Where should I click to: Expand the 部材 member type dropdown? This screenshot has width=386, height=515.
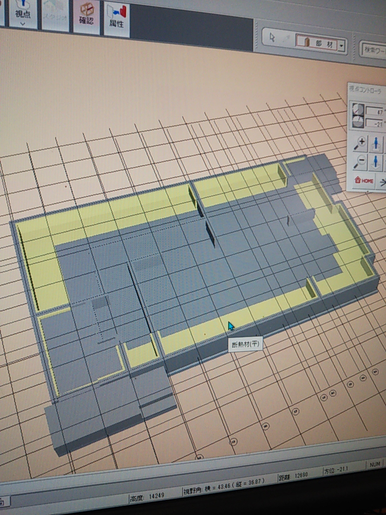click(342, 45)
